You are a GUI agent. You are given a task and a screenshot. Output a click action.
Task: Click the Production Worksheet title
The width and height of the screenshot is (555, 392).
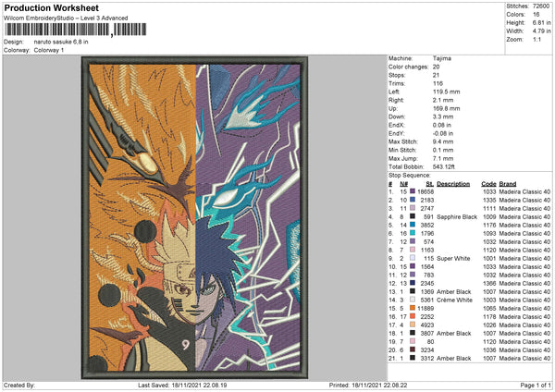click(51, 8)
